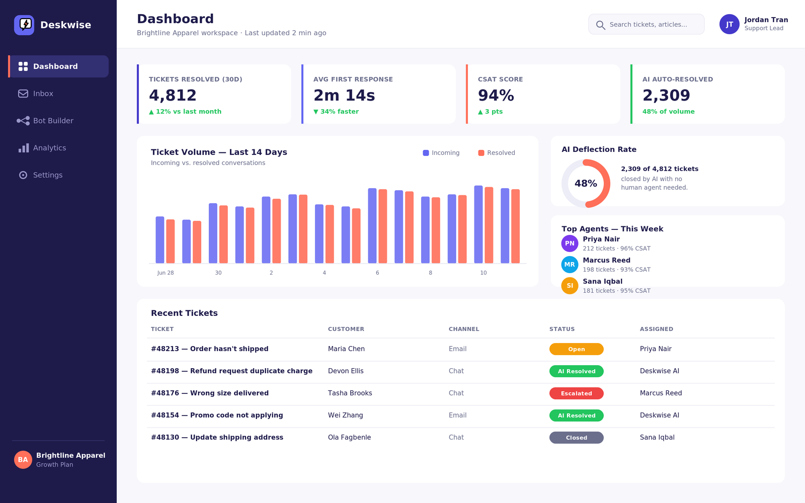Viewport: 805px width, 503px height.
Task: Click customer name Maria Chen
Action: coord(346,349)
